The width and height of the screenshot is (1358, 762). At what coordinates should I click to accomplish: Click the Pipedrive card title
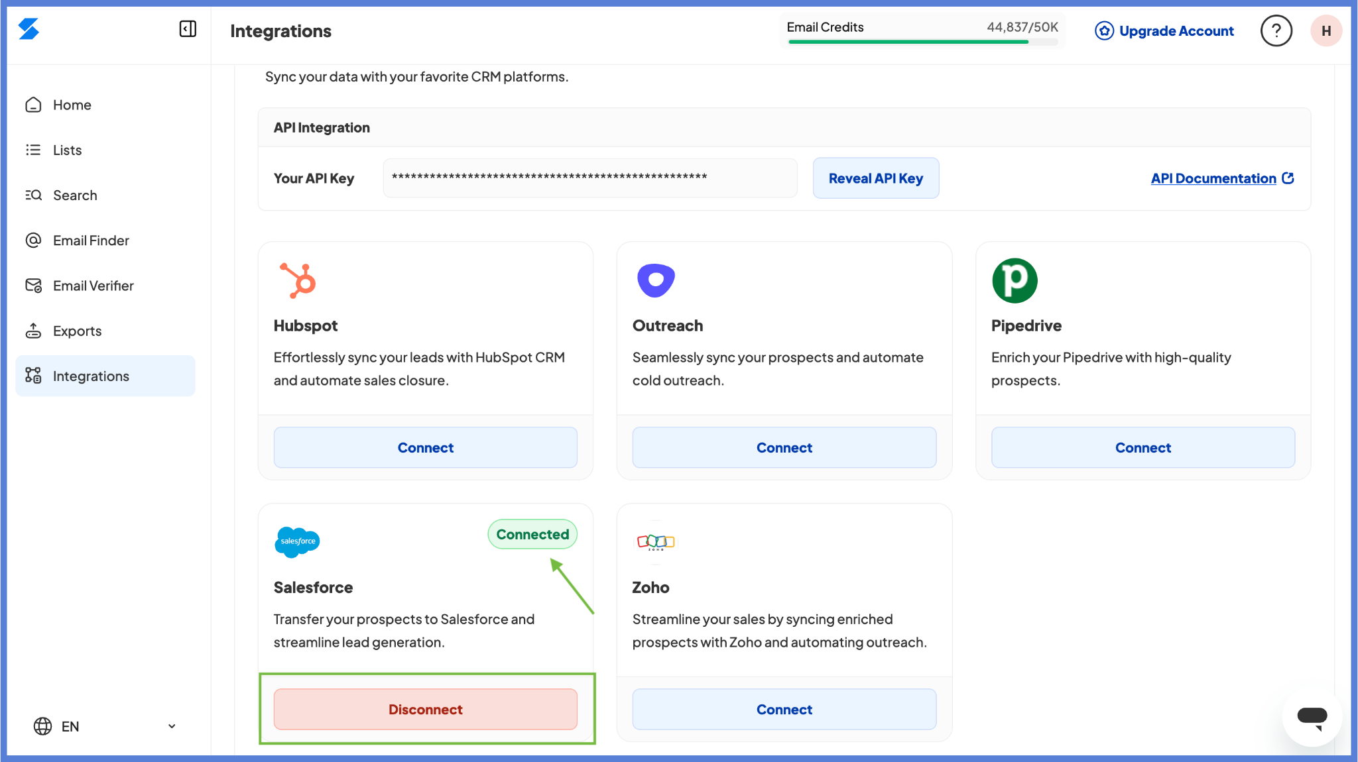click(1026, 325)
